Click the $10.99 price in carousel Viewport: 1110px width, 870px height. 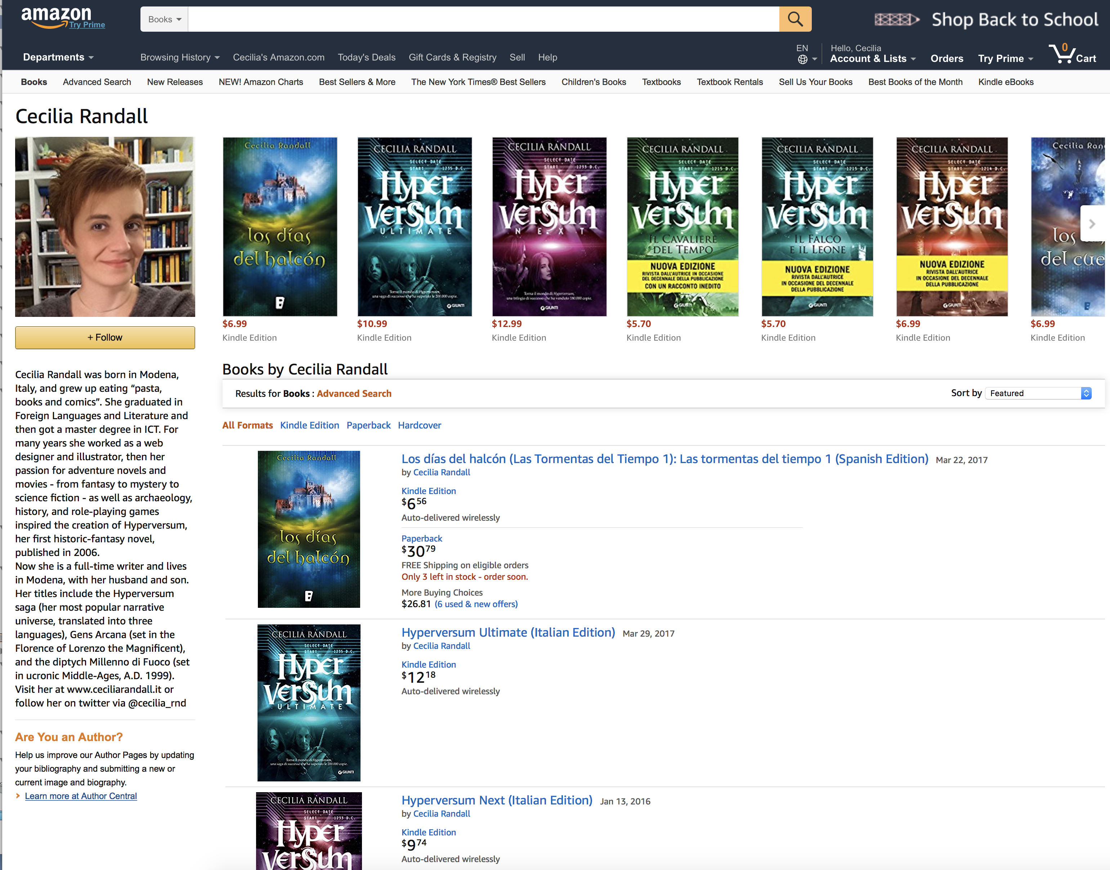click(x=372, y=324)
